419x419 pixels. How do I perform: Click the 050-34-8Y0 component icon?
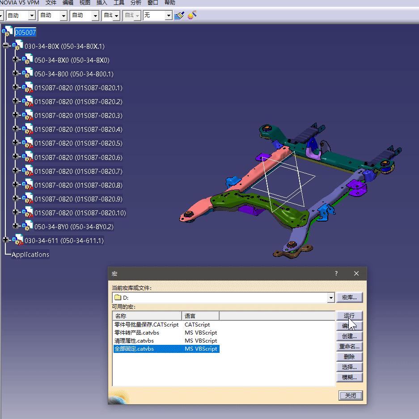(27, 226)
